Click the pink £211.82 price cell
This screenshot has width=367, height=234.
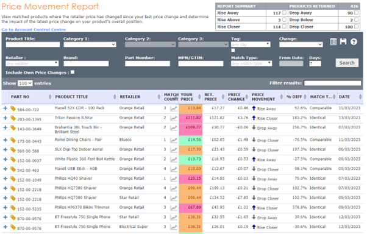point(191,118)
